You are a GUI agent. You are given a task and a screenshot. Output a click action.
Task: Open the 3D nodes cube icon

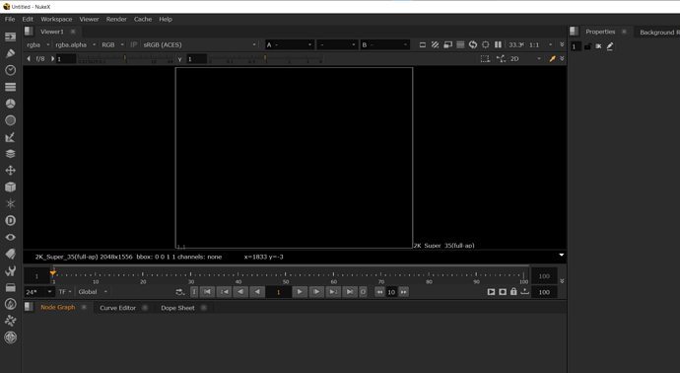[x=11, y=186]
